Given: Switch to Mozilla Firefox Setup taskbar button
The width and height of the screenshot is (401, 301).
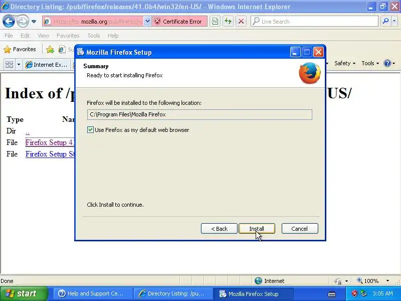Looking at the screenshot, I should pyautogui.click(x=253, y=293).
